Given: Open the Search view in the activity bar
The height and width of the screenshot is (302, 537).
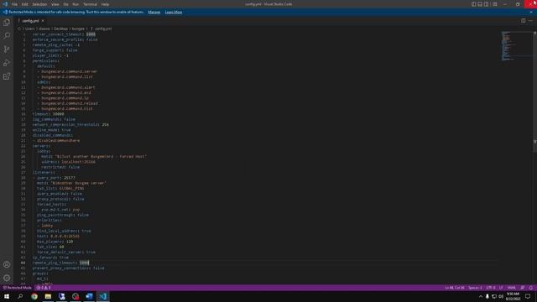Looking at the screenshot, I should (x=7, y=35).
